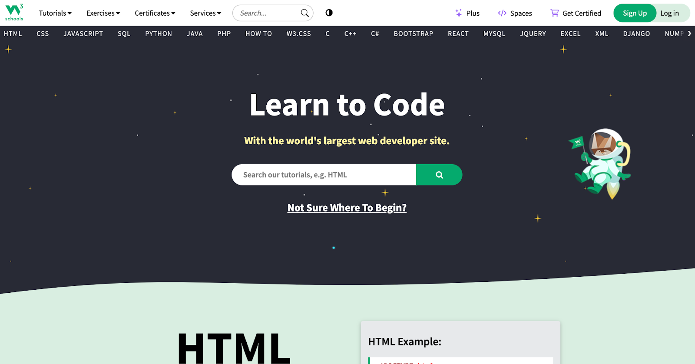Viewport: 695px width, 364px height.
Task: Open the Exercises dropdown menu
Action: click(x=103, y=13)
